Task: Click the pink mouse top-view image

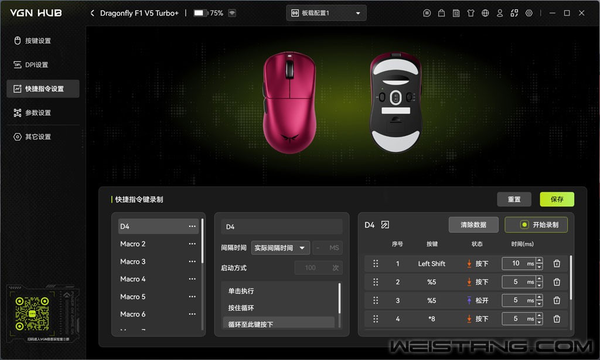Action: (x=289, y=103)
